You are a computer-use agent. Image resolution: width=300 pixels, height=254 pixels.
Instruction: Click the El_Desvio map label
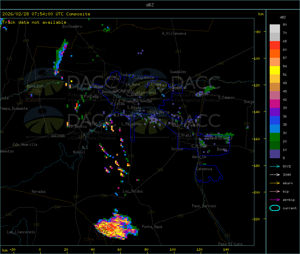(x=78, y=126)
